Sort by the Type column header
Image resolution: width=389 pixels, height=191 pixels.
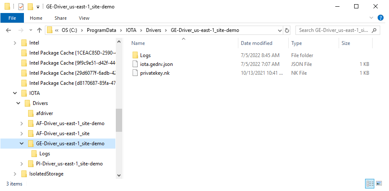tap(296, 43)
